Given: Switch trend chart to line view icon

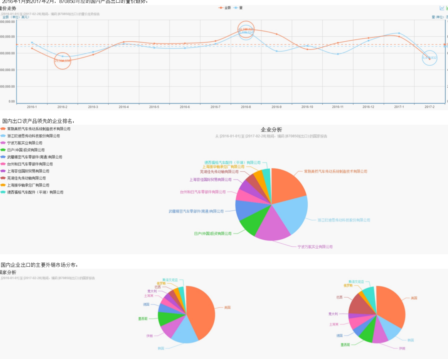Looking at the screenshot, I should click(x=442, y=8).
